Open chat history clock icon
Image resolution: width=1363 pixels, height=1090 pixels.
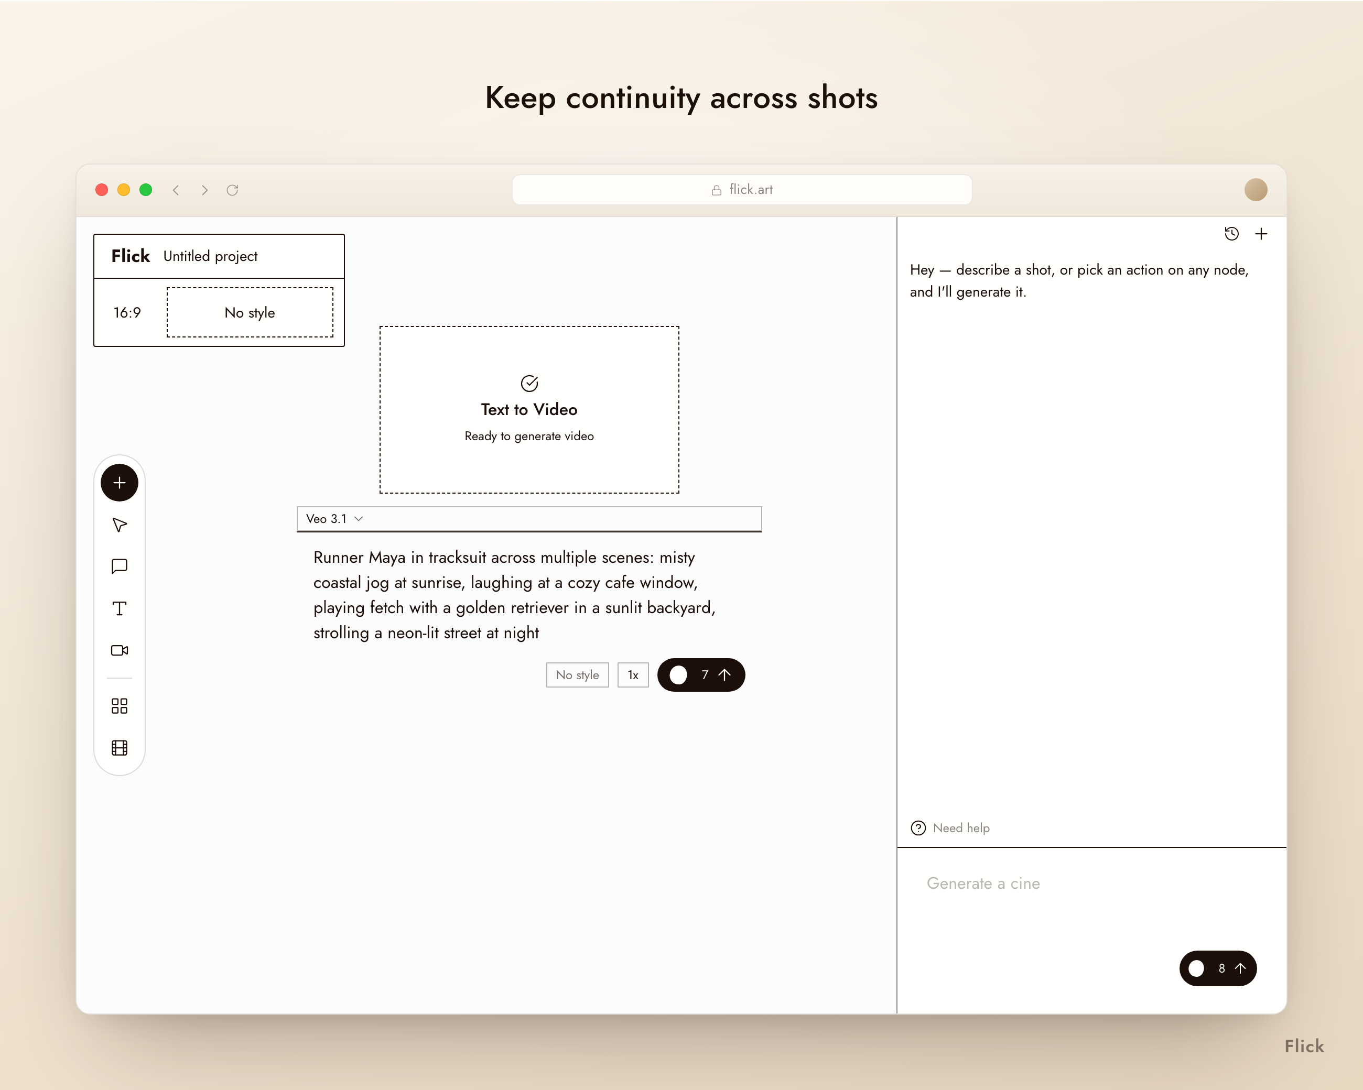(x=1231, y=234)
